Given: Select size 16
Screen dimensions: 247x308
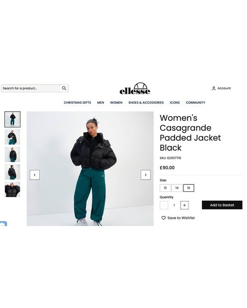Looking at the screenshot, I should click(x=189, y=188).
